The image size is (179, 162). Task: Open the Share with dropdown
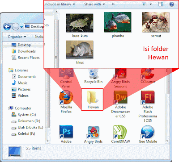coord(94,4)
